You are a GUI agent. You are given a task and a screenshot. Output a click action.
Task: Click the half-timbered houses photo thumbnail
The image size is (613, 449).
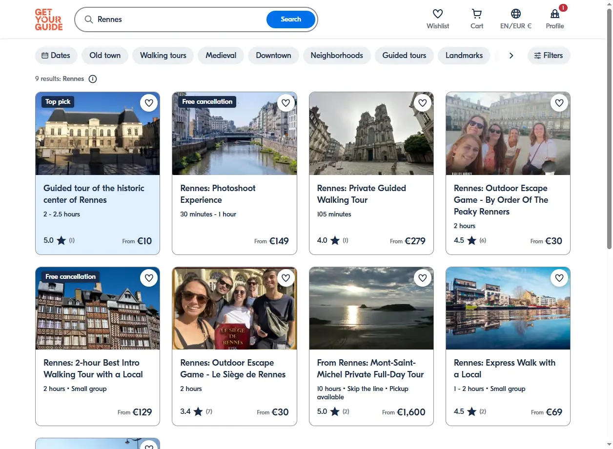[98, 308]
